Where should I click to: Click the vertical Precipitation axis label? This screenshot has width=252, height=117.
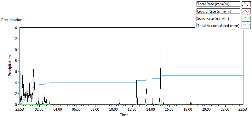tap(10, 66)
